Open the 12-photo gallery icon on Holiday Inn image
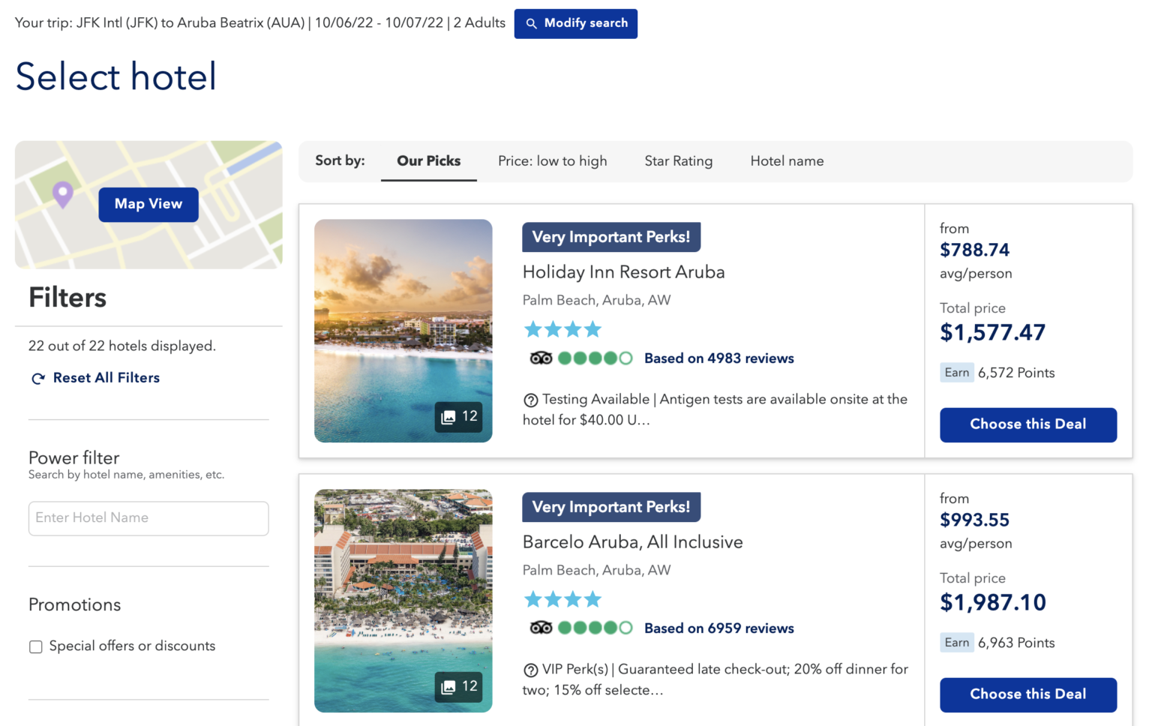 (x=458, y=417)
